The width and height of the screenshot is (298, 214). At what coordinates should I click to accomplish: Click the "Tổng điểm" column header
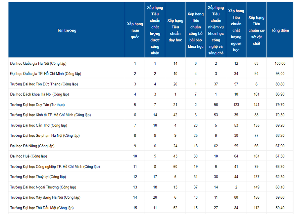tap(280, 31)
